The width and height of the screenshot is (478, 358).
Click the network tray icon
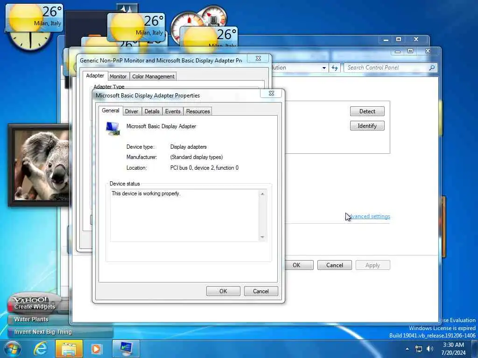pyautogui.click(x=419, y=349)
